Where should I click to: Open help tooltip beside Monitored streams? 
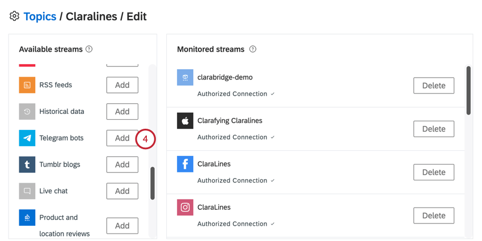tap(253, 49)
